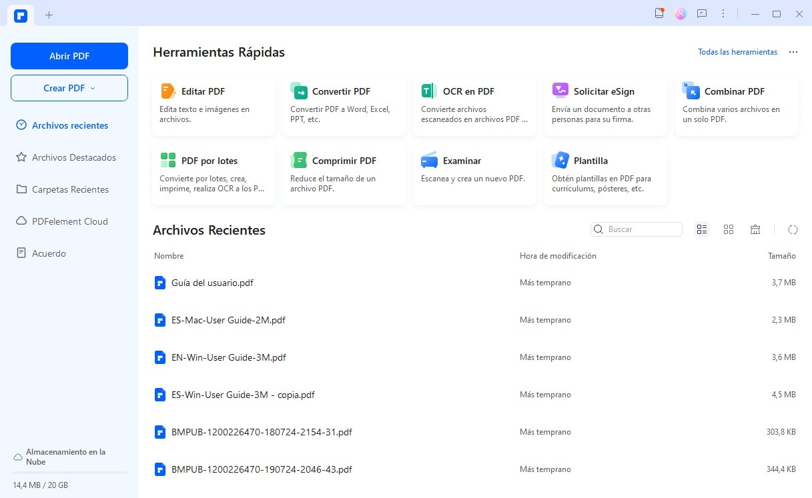Screen dimensions: 812x498
Task: Open EN-Win-User Guide-3M.pdf
Action: pos(229,357)
